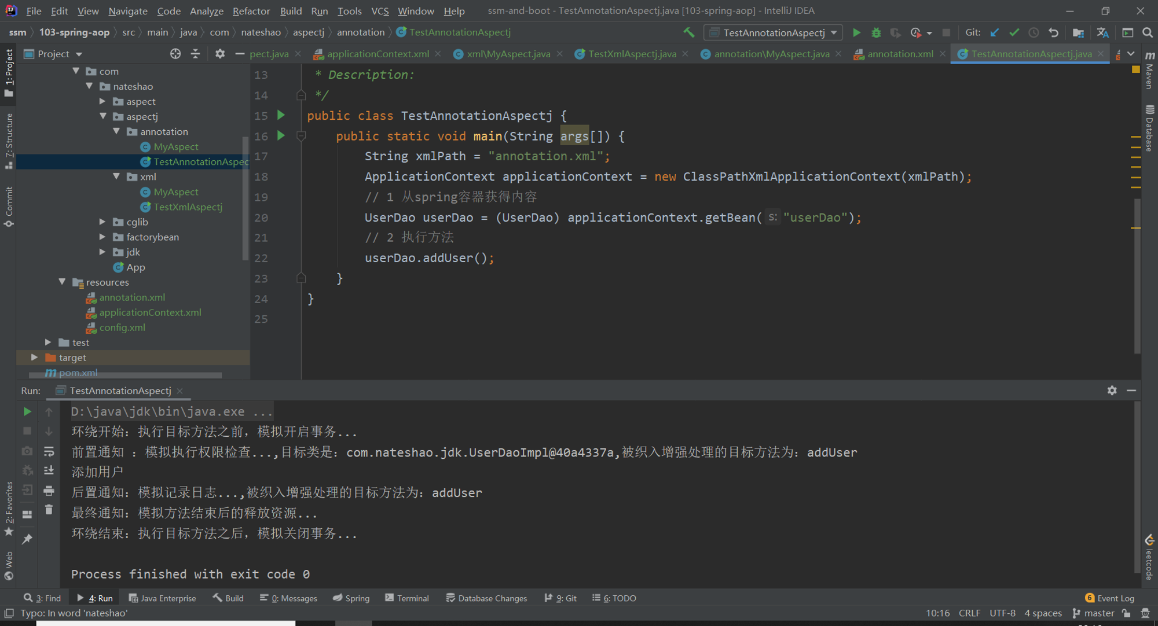Open Run panel settings gear
This screenshot has height=626, width=1158.
[1112, 391]
